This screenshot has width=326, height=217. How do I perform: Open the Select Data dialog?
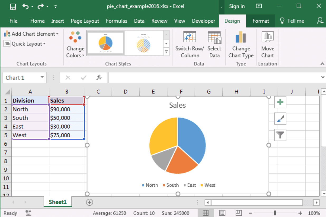click(214, 37)
